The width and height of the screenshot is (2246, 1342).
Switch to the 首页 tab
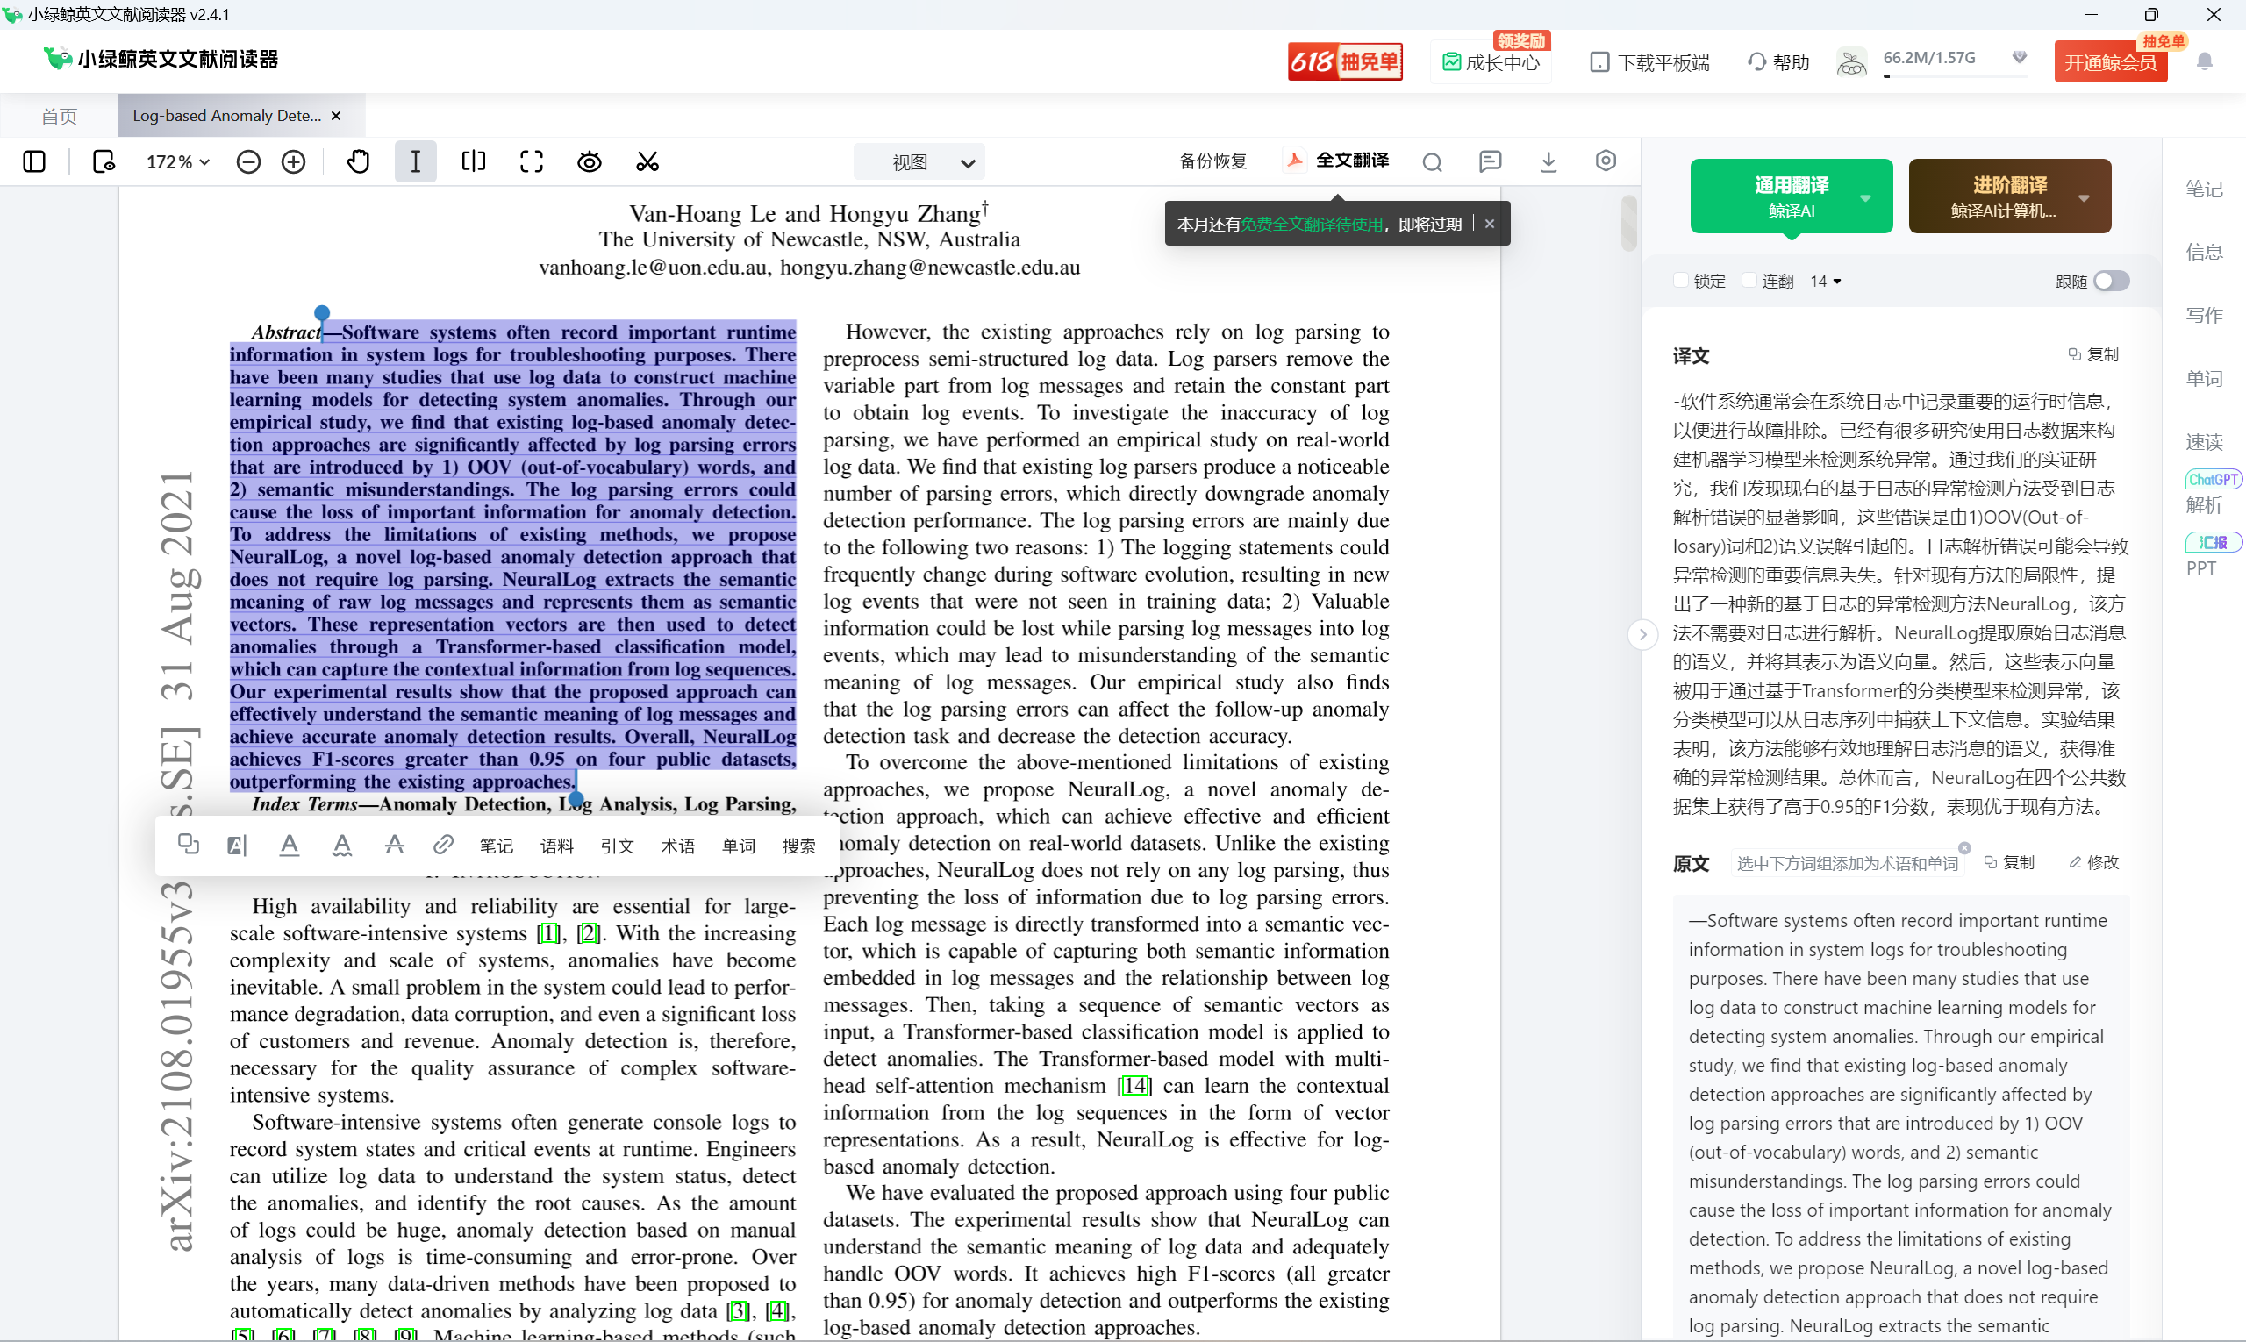click(60, 116)
